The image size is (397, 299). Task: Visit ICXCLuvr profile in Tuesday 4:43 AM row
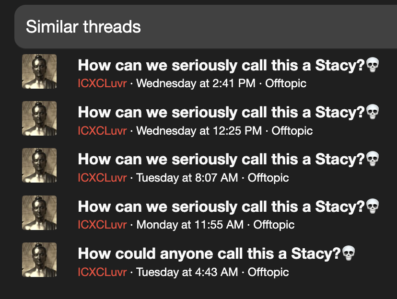(102, 272)
